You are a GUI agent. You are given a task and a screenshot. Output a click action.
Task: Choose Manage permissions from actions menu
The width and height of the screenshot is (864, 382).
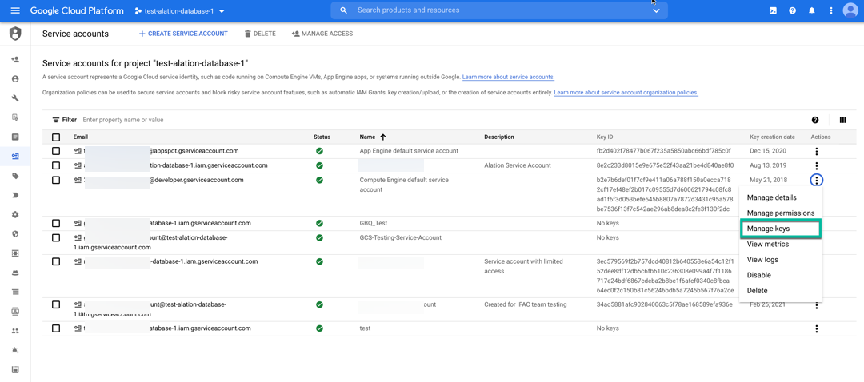(780, 213)
